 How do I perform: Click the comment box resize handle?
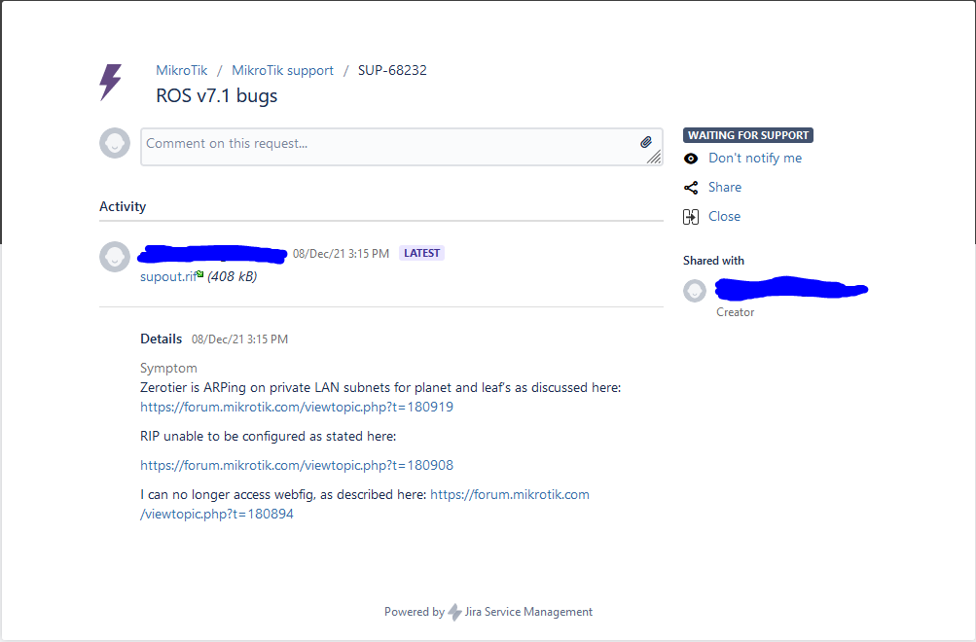654,157
